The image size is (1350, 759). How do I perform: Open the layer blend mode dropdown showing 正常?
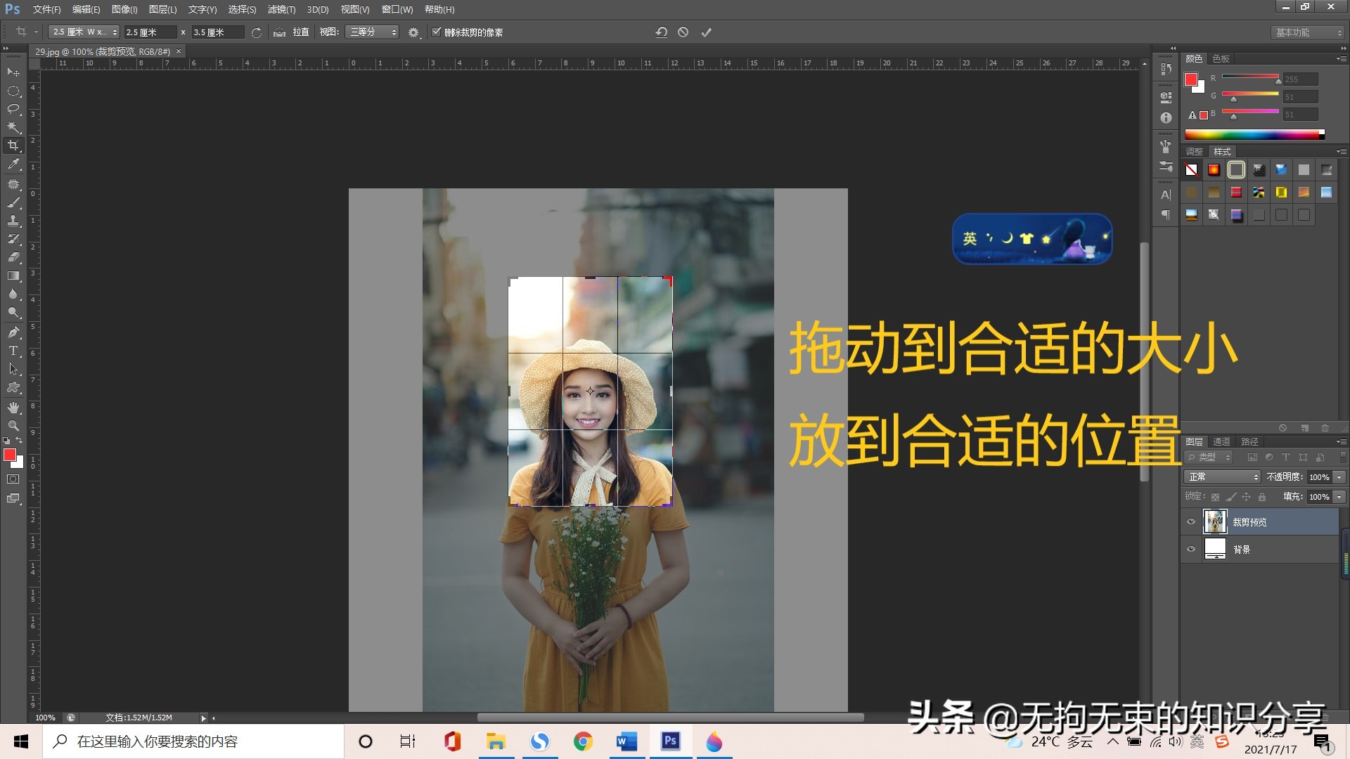(1221, 476)
